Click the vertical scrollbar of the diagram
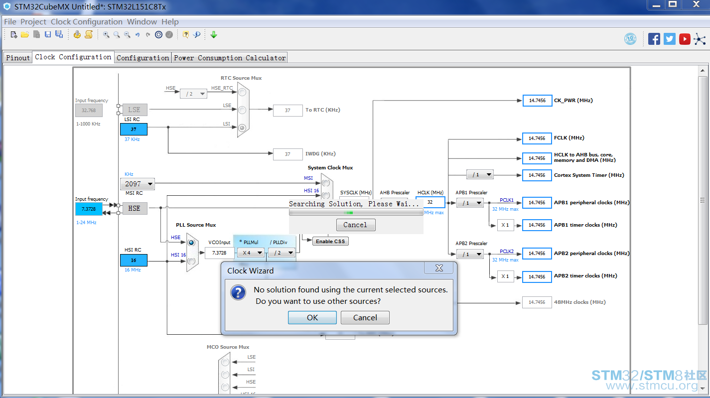Screen dimensions: 710x398 [703, 199]
